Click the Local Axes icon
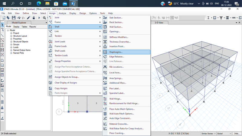242x136 pixels. [x=105, y=73]
